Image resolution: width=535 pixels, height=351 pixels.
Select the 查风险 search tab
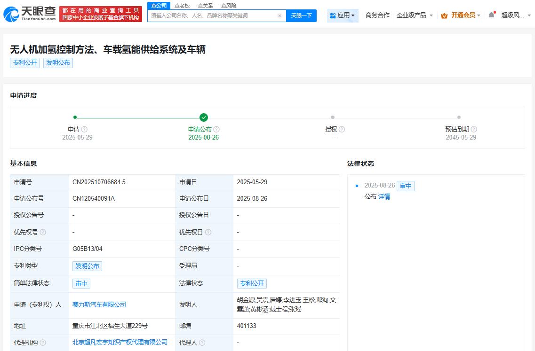coord(229,6)
